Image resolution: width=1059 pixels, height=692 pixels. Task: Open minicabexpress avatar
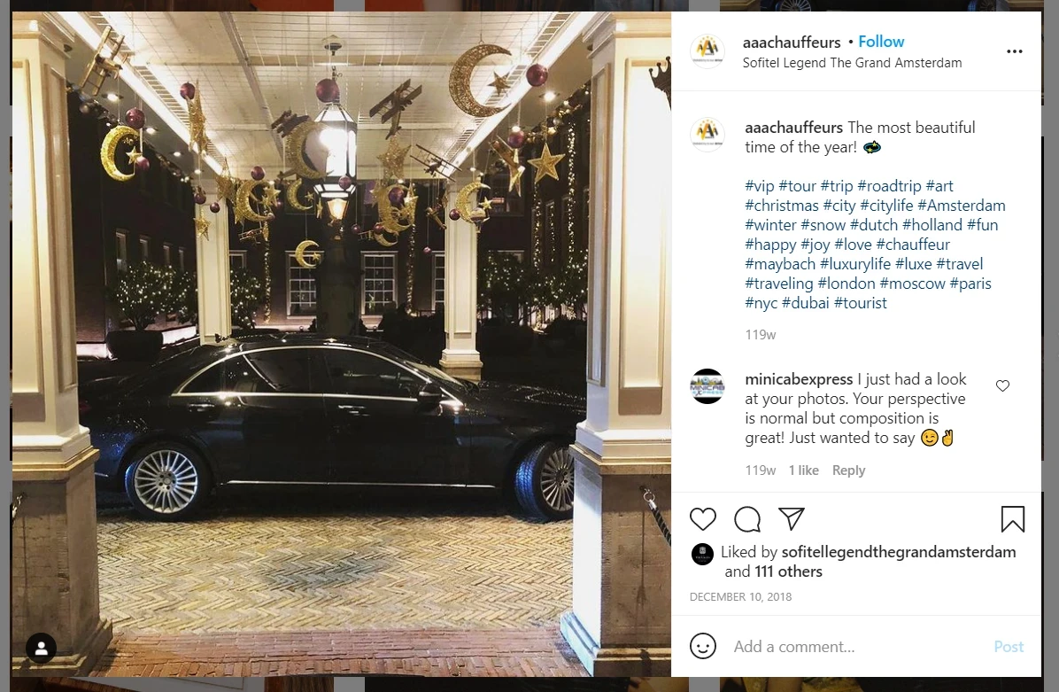707,386
